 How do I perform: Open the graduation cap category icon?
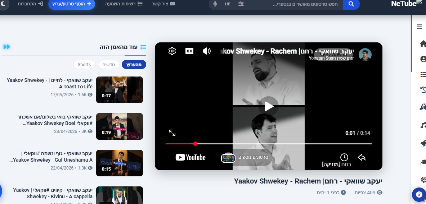coord(423,162)
